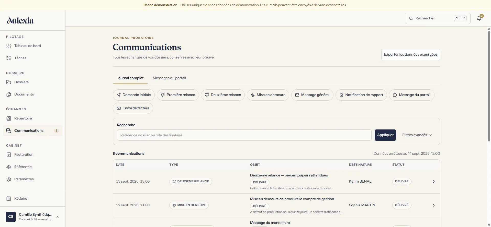Select date 12 sept. 2026, 11:00
The height and width of the screenshot is (227, 491).
click(x=133, y=205)
